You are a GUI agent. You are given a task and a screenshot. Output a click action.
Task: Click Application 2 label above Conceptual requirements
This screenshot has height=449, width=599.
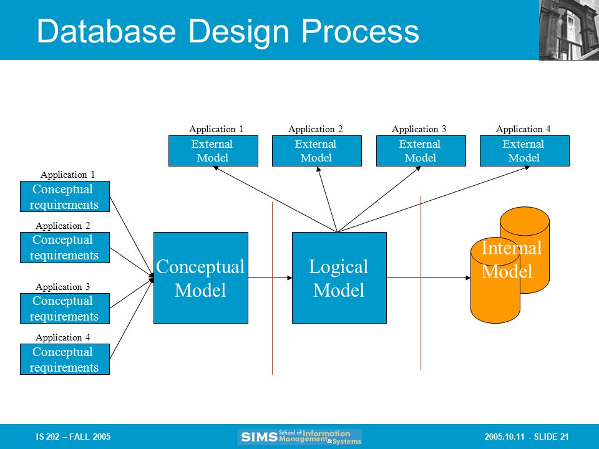pyautogui.click(x=62, y=226)
